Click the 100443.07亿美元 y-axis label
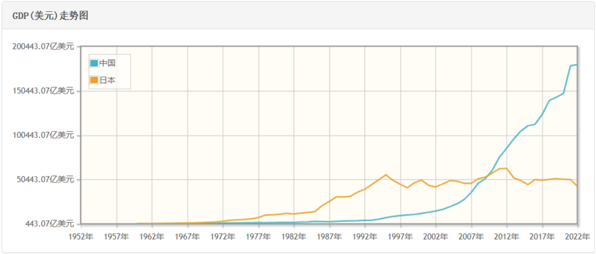Screen dimensions: 596x254 pos(43,135)
